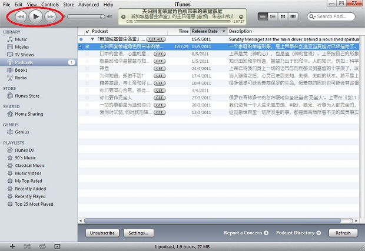Click the left arrow icon in the now-playing display

point(124,16)
